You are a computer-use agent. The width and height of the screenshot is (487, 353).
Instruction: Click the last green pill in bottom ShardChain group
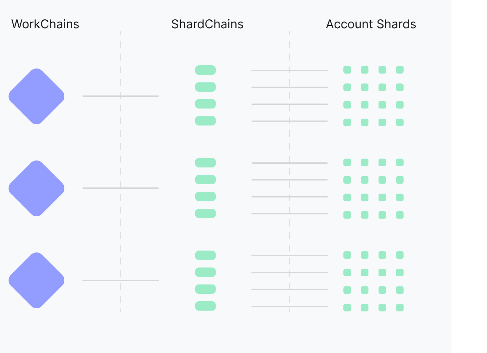pyautogui.click(x=205, y=306)
